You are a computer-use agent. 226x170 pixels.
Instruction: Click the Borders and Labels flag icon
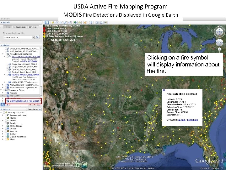[x=8, y=115]
